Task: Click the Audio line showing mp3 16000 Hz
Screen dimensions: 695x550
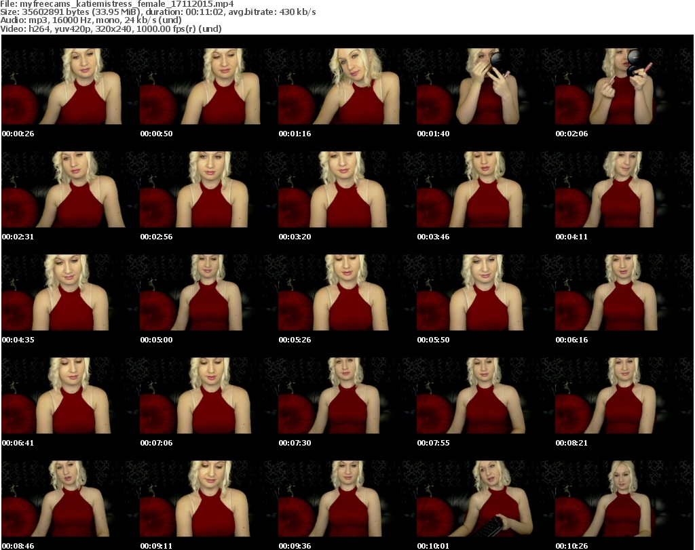Action: pos(91,20)
